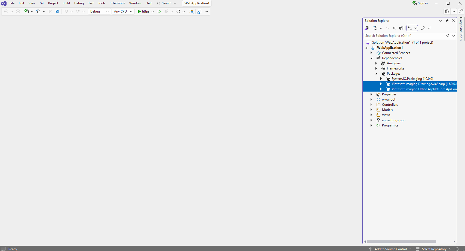Start Without Debugging using the hollow play icon
The width and height of the screenshot is (465, 251).
pos(159,11)
